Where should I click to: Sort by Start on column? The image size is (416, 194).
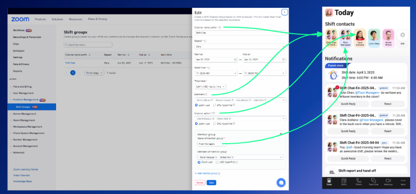pyautogui.click(x=128, y=55)
